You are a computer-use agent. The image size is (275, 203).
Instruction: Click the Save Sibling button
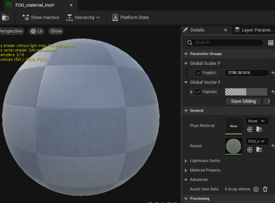pos(243,101)
